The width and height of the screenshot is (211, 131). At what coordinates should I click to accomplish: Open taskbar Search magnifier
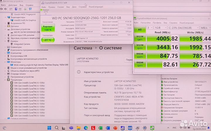(57, 128)
